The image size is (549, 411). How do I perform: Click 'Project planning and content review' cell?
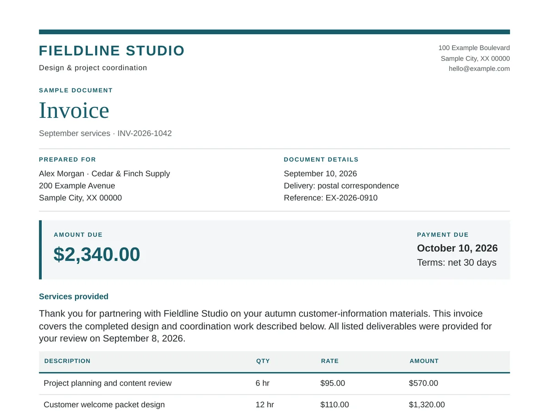[108, 383]
